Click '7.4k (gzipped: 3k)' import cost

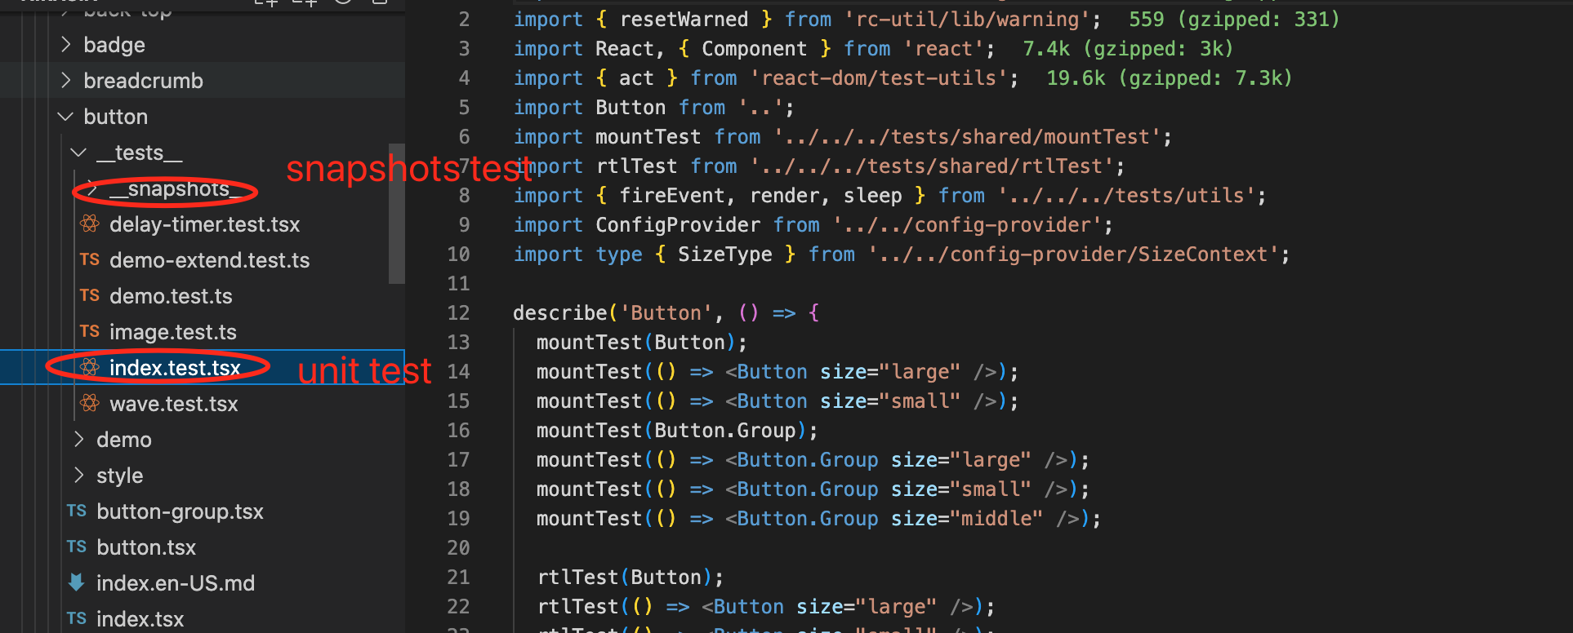tap(1128, 49)
